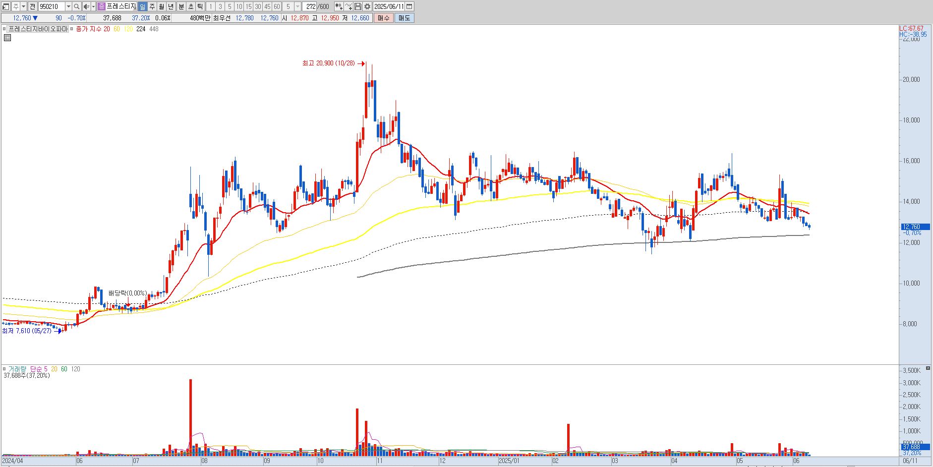Screen dimensions: 933x467
Task: Open the candlestick add-chart icon
Action: (x=339, y=6)
